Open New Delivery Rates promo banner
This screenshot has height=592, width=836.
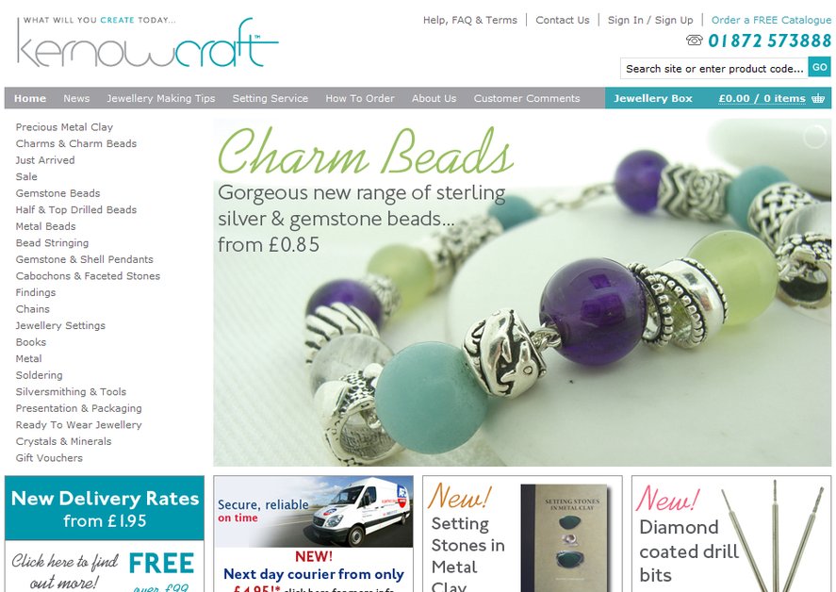[x=105, y=508]
